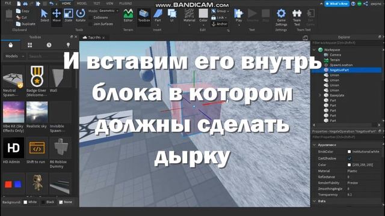This screenshot has height=216, width=385.
Task: Activate the Rotate tool
Action: click(80, 16)
